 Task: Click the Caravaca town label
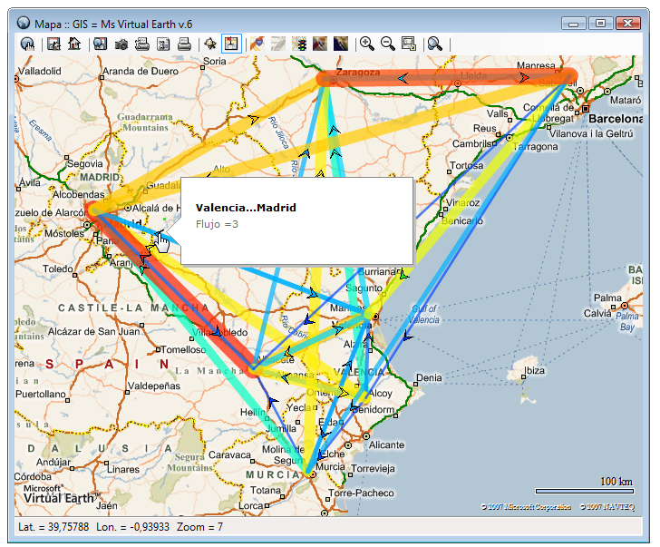[x=229, y=454]
